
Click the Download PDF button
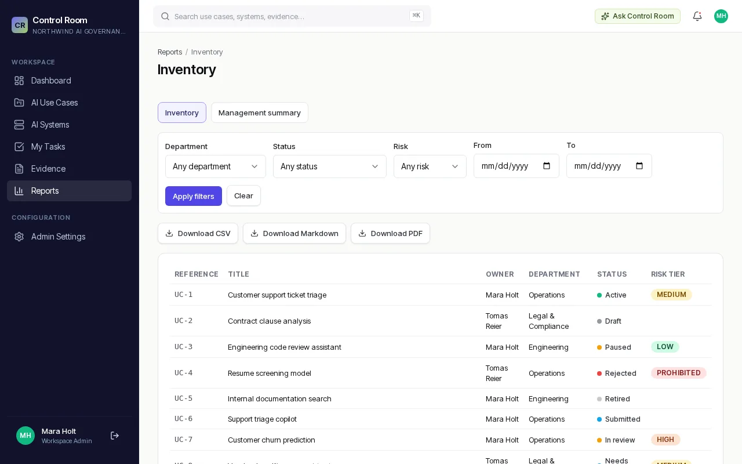coord(390,233)
